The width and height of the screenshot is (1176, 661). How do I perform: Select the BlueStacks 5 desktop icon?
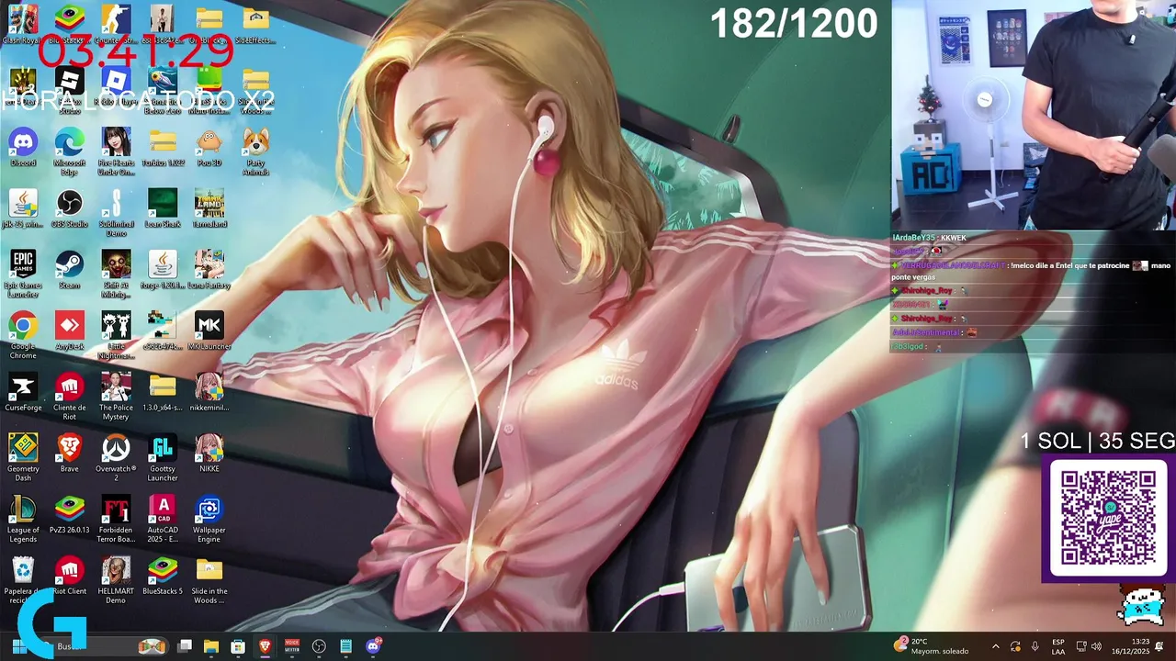click(x=163, y=576)
